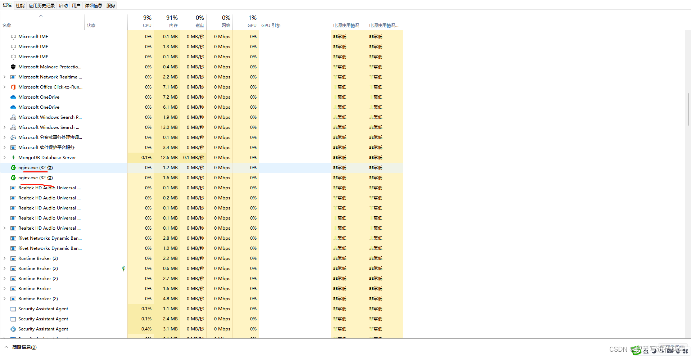This screenshot has height=356, width=691.
Task: Open 启动 tab
Action: coord(63,6)
